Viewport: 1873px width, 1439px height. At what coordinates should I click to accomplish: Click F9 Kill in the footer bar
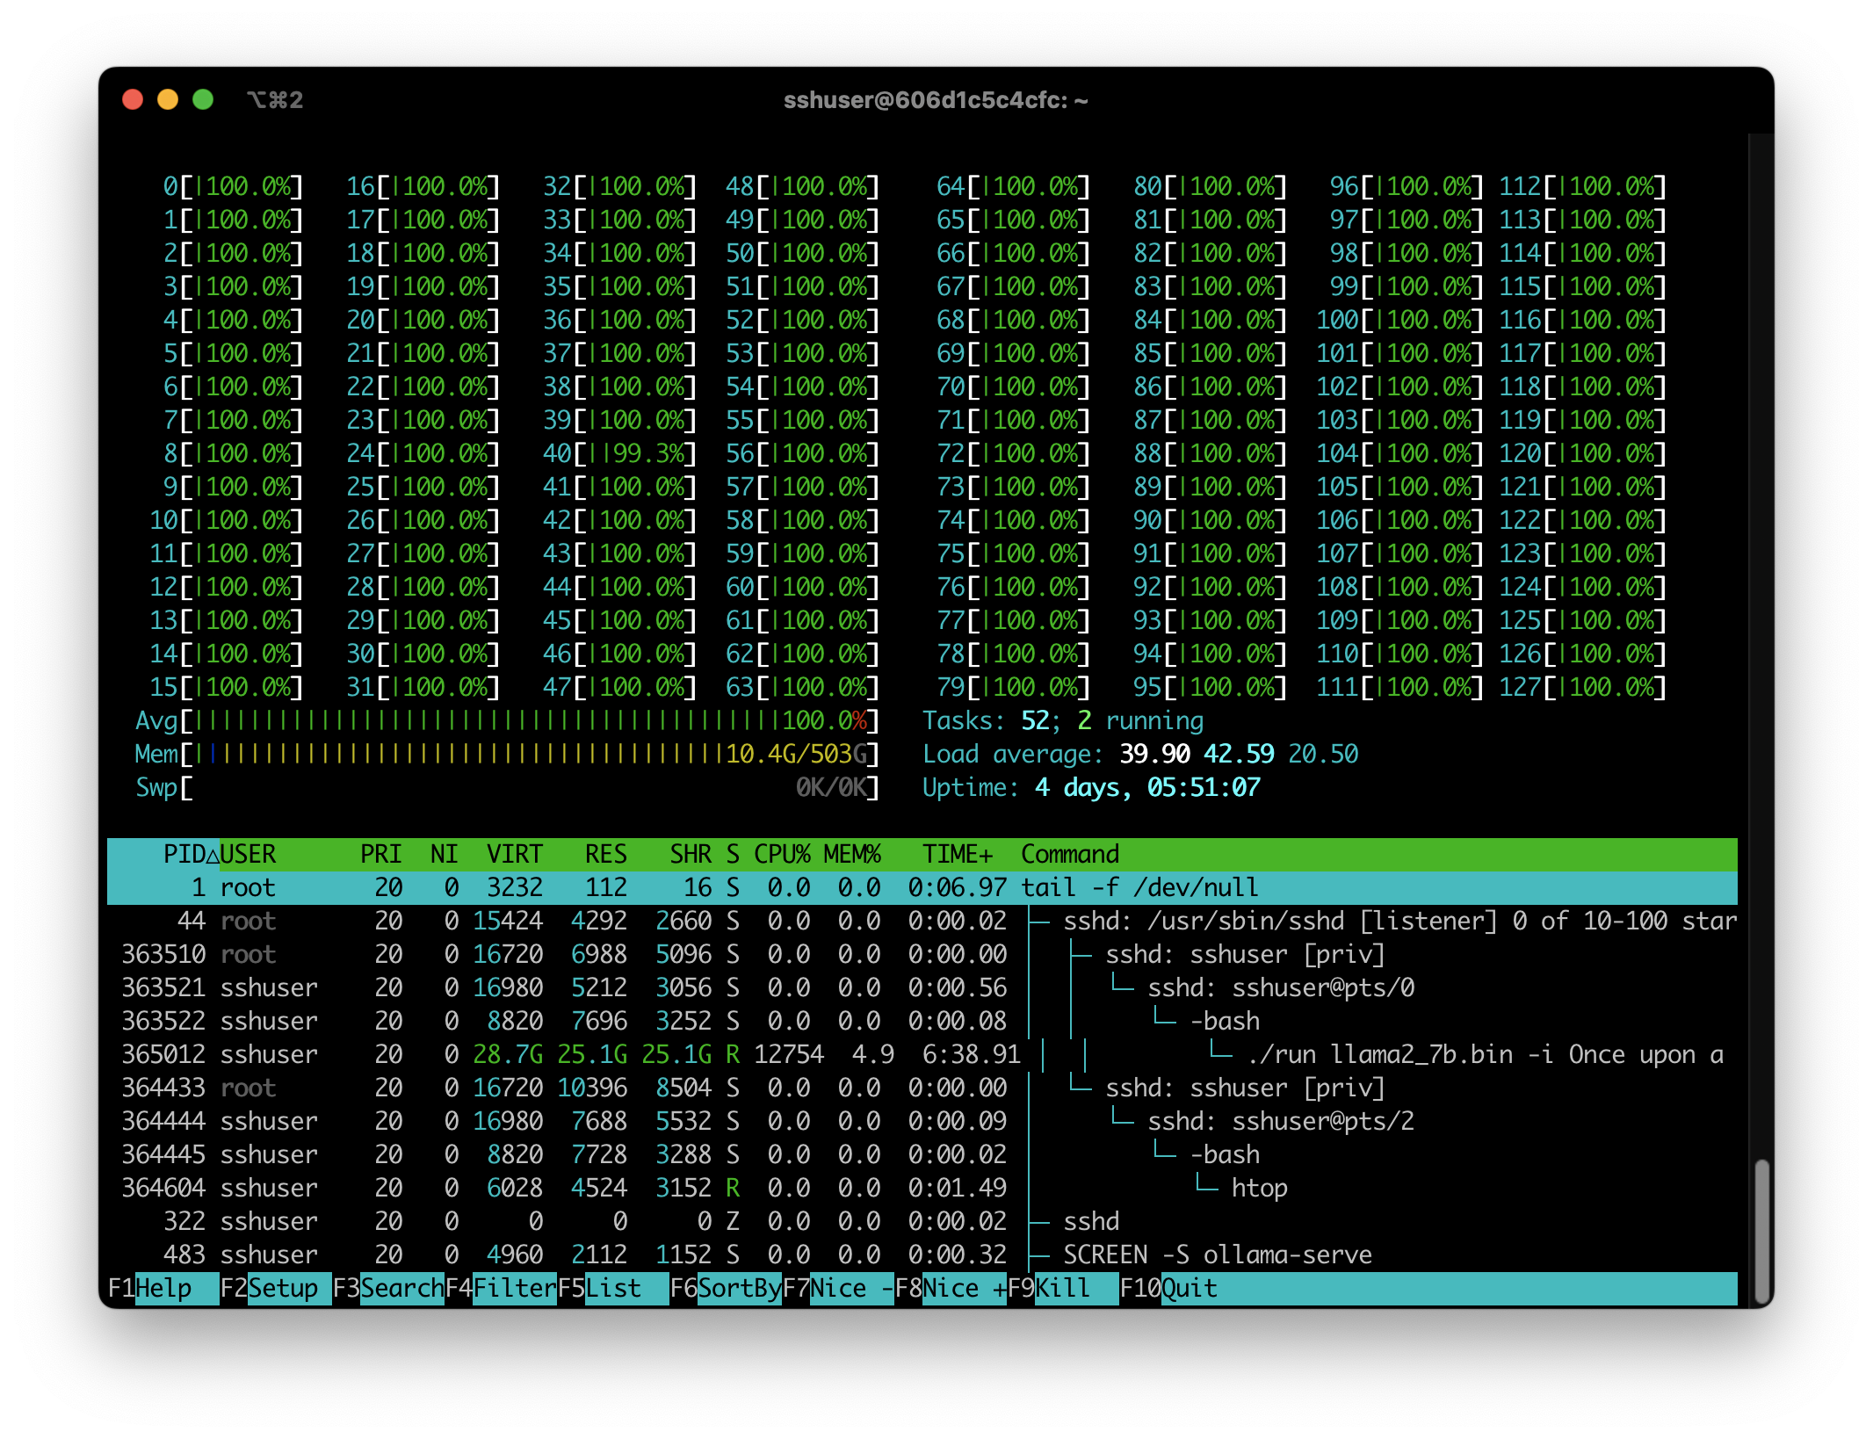(x=1062, y=1288)
